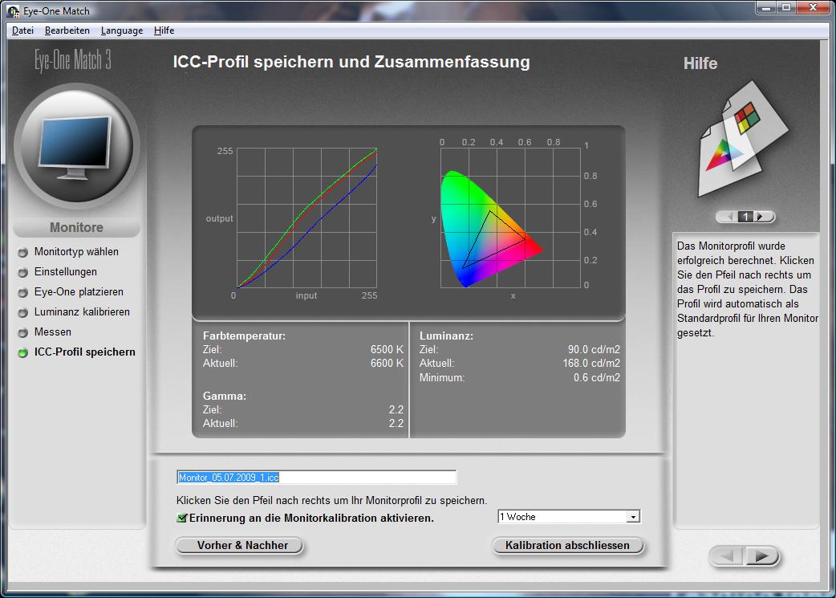
Task: Open the Datei menu
Action: click(23, 31)
